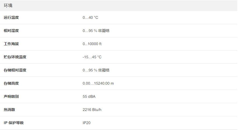
Task: Select the 相对湿度 row label
Action: (11, 31)
